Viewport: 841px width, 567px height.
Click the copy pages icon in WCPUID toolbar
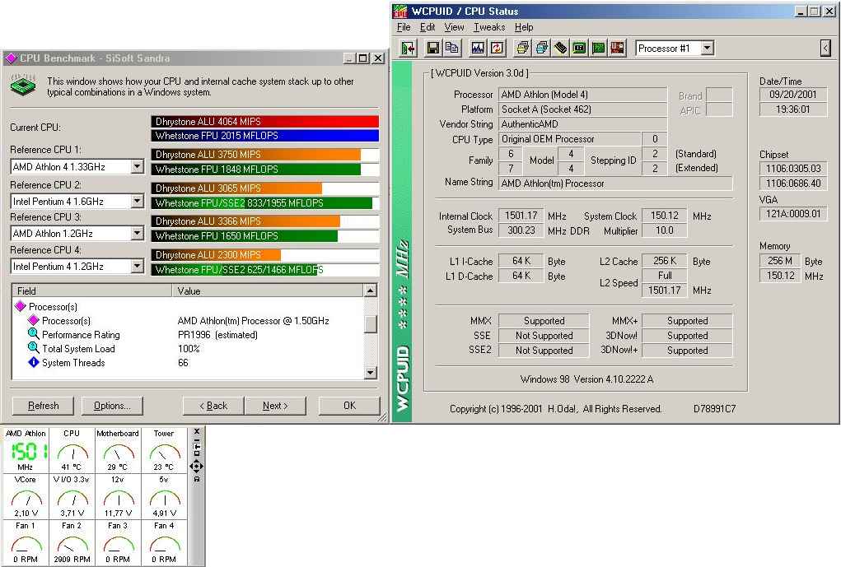452,49
